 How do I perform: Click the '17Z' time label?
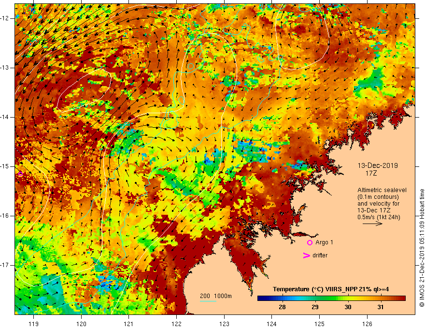(371, 173)
